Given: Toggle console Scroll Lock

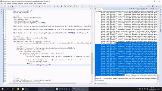Looking at the screenshot, I should click(x=138, y=9).
